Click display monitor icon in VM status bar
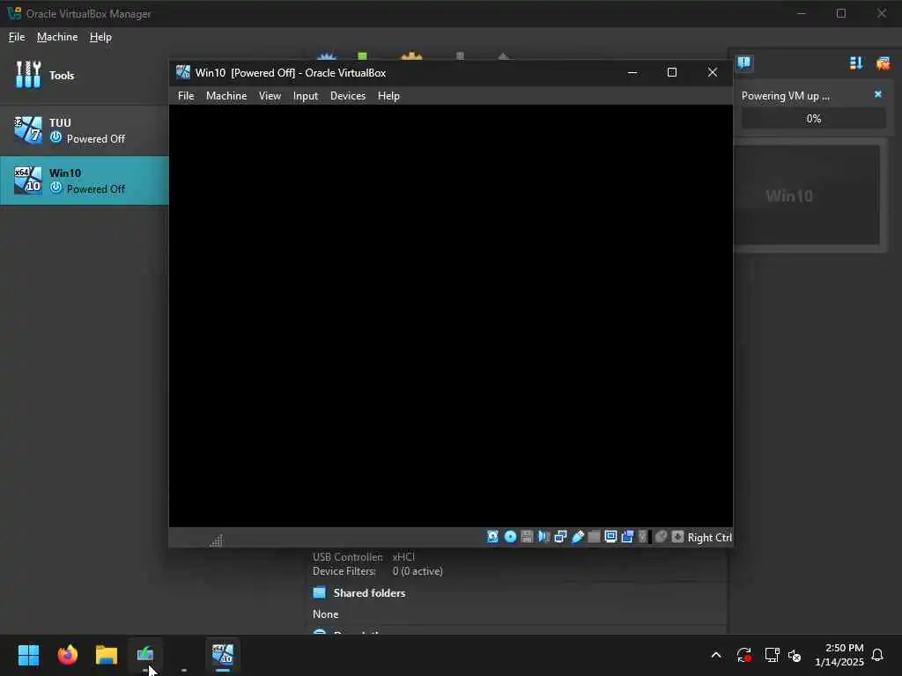The width and height of the screenshot is (902, 676). (x=611, y=537)
